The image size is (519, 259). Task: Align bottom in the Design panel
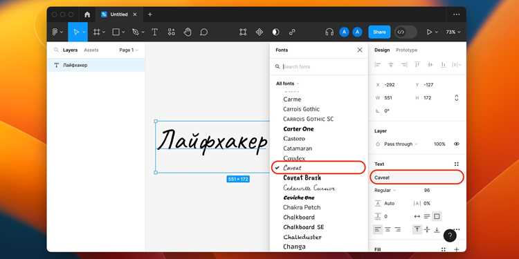coord(443,65)
